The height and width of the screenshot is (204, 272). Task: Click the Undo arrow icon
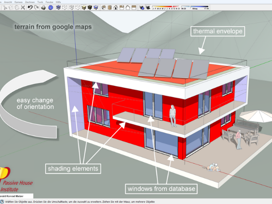[30, 7]
